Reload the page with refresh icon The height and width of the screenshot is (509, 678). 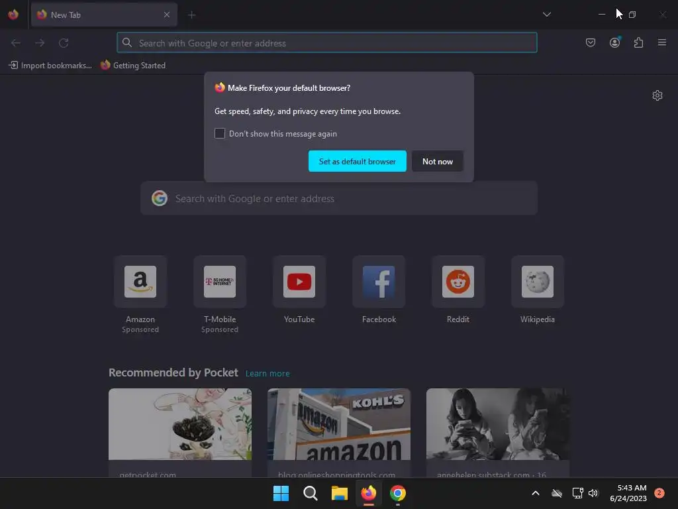64,43
